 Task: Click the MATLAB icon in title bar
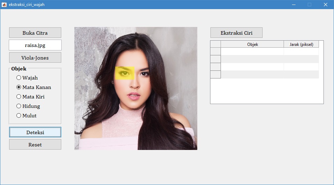pos(4,5)
